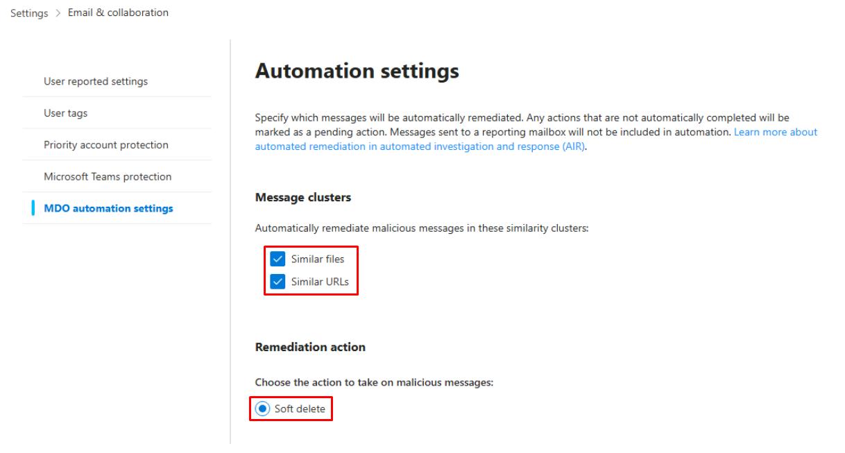Click the blue selected-item indicator bar
This screenshot has height=453, width=845.
click(33, 208)
